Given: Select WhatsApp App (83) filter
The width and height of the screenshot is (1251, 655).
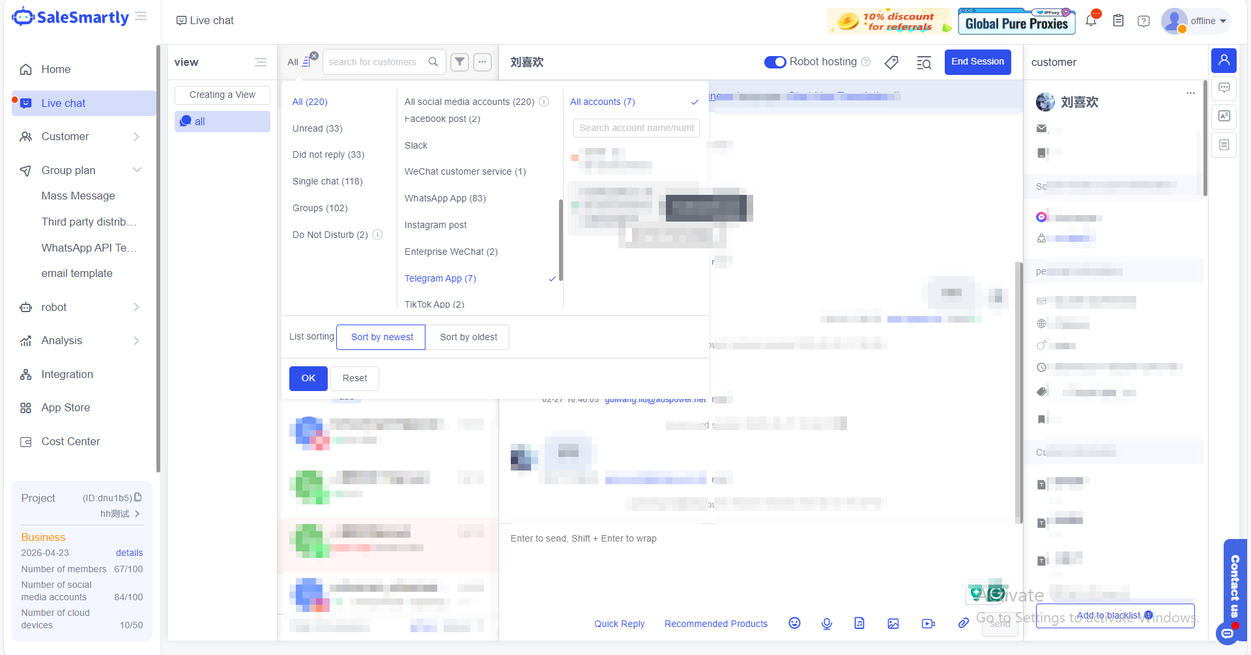Looking at the screenshot, I should [x=445, y=198].
